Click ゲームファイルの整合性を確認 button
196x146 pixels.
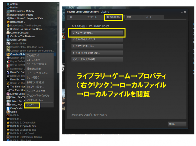(x=97, y=53)
